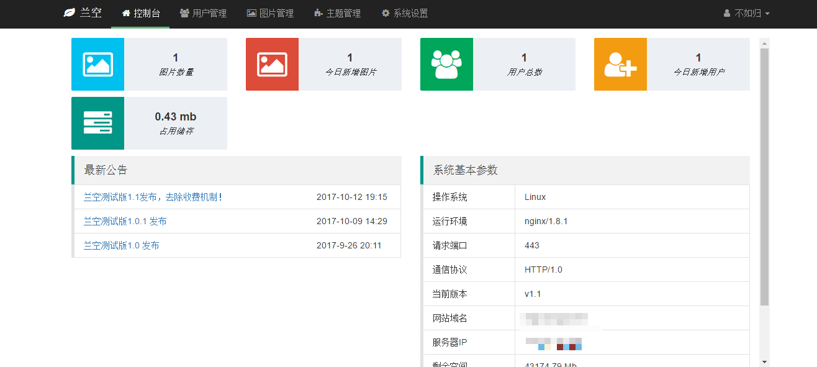Click the 兰空 brand name
The height and width of the screenshot is (367, 817).
(x=91, y=12)
